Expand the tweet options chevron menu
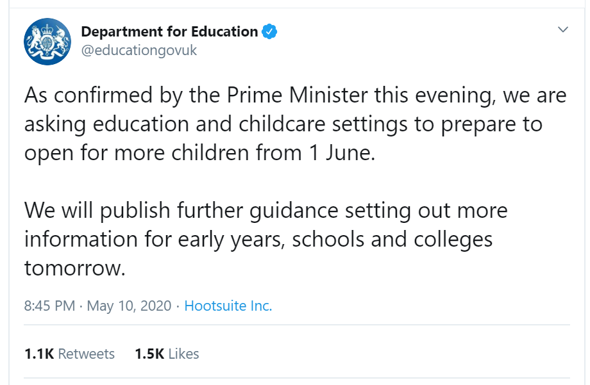This screenshot has height=385, width=590. (562, 29)
